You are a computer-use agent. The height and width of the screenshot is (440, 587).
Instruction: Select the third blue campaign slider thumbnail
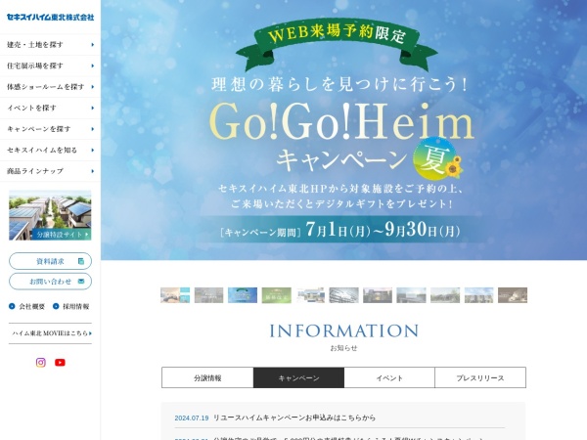coord(243,295)
